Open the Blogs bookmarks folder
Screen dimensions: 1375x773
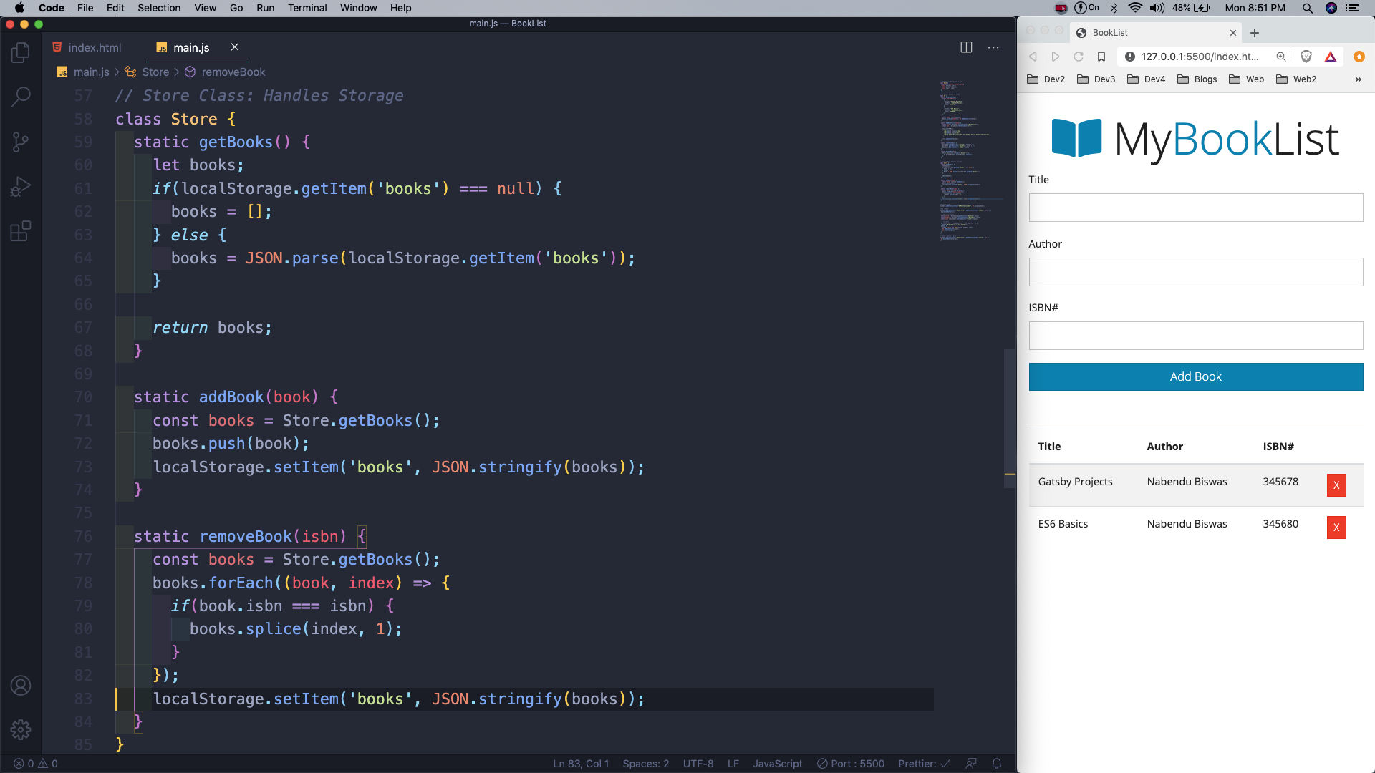tap(1197, 79)
